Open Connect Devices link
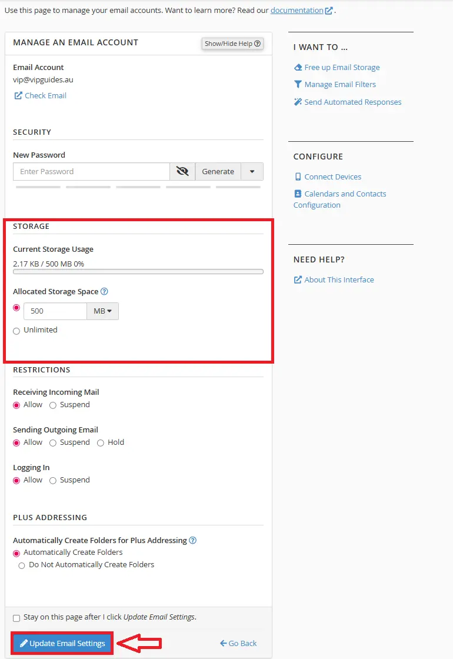The width and height of the screenshot is (453, 659). 332,177
